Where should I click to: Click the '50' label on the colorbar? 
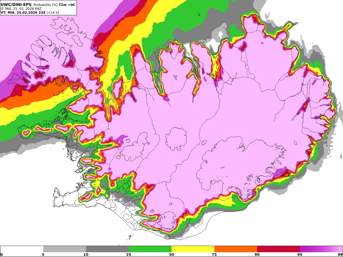pos(171,254)
